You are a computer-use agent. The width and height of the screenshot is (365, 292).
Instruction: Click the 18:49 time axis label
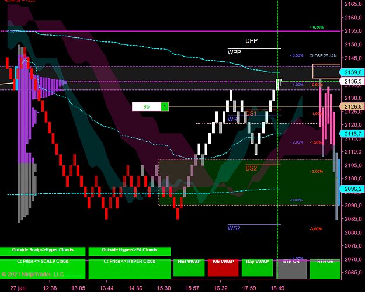pos(277,288)
